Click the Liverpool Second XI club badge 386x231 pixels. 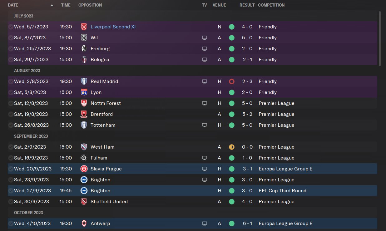pos(83,27)
